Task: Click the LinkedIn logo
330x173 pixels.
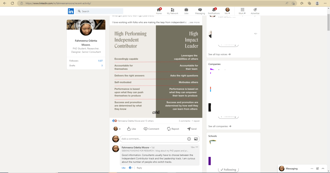Action: click(x=71, y=11)
